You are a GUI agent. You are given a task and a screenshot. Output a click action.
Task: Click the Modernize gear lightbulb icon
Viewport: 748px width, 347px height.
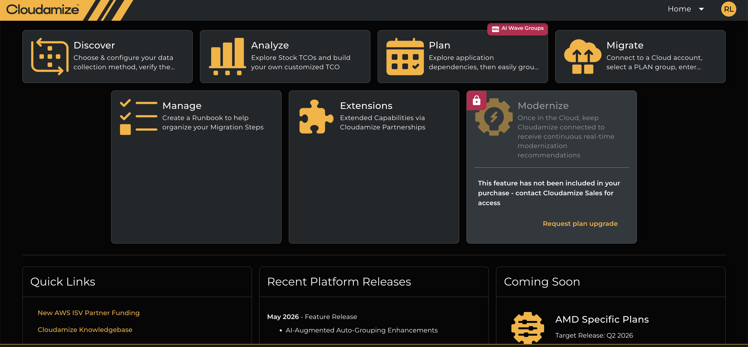(x=494, y=117)
